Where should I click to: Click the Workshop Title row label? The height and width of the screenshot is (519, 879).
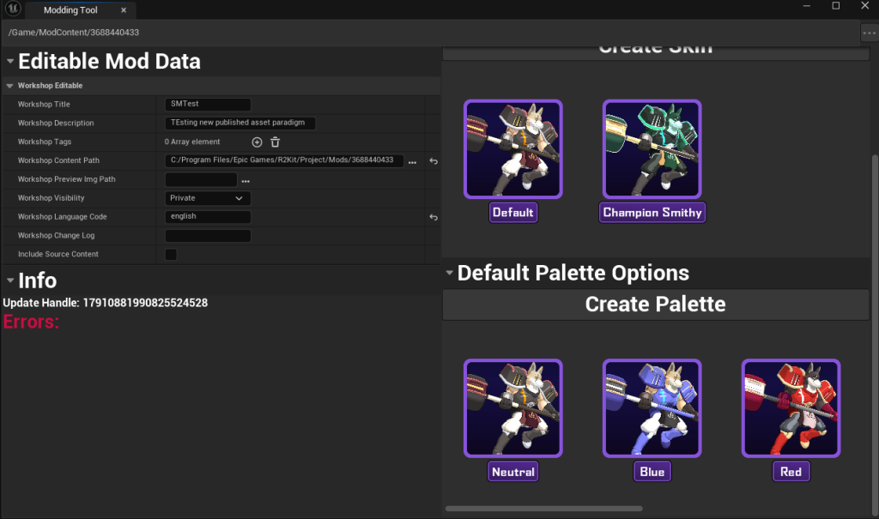(x=44, y=105)
